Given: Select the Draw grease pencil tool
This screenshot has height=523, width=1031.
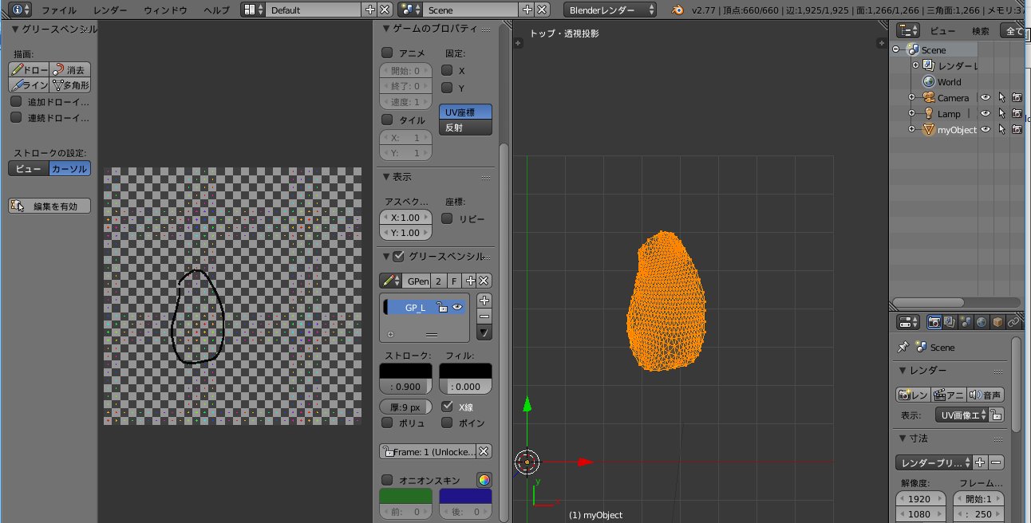Looking at the screenshot, I should click(29, 70).
